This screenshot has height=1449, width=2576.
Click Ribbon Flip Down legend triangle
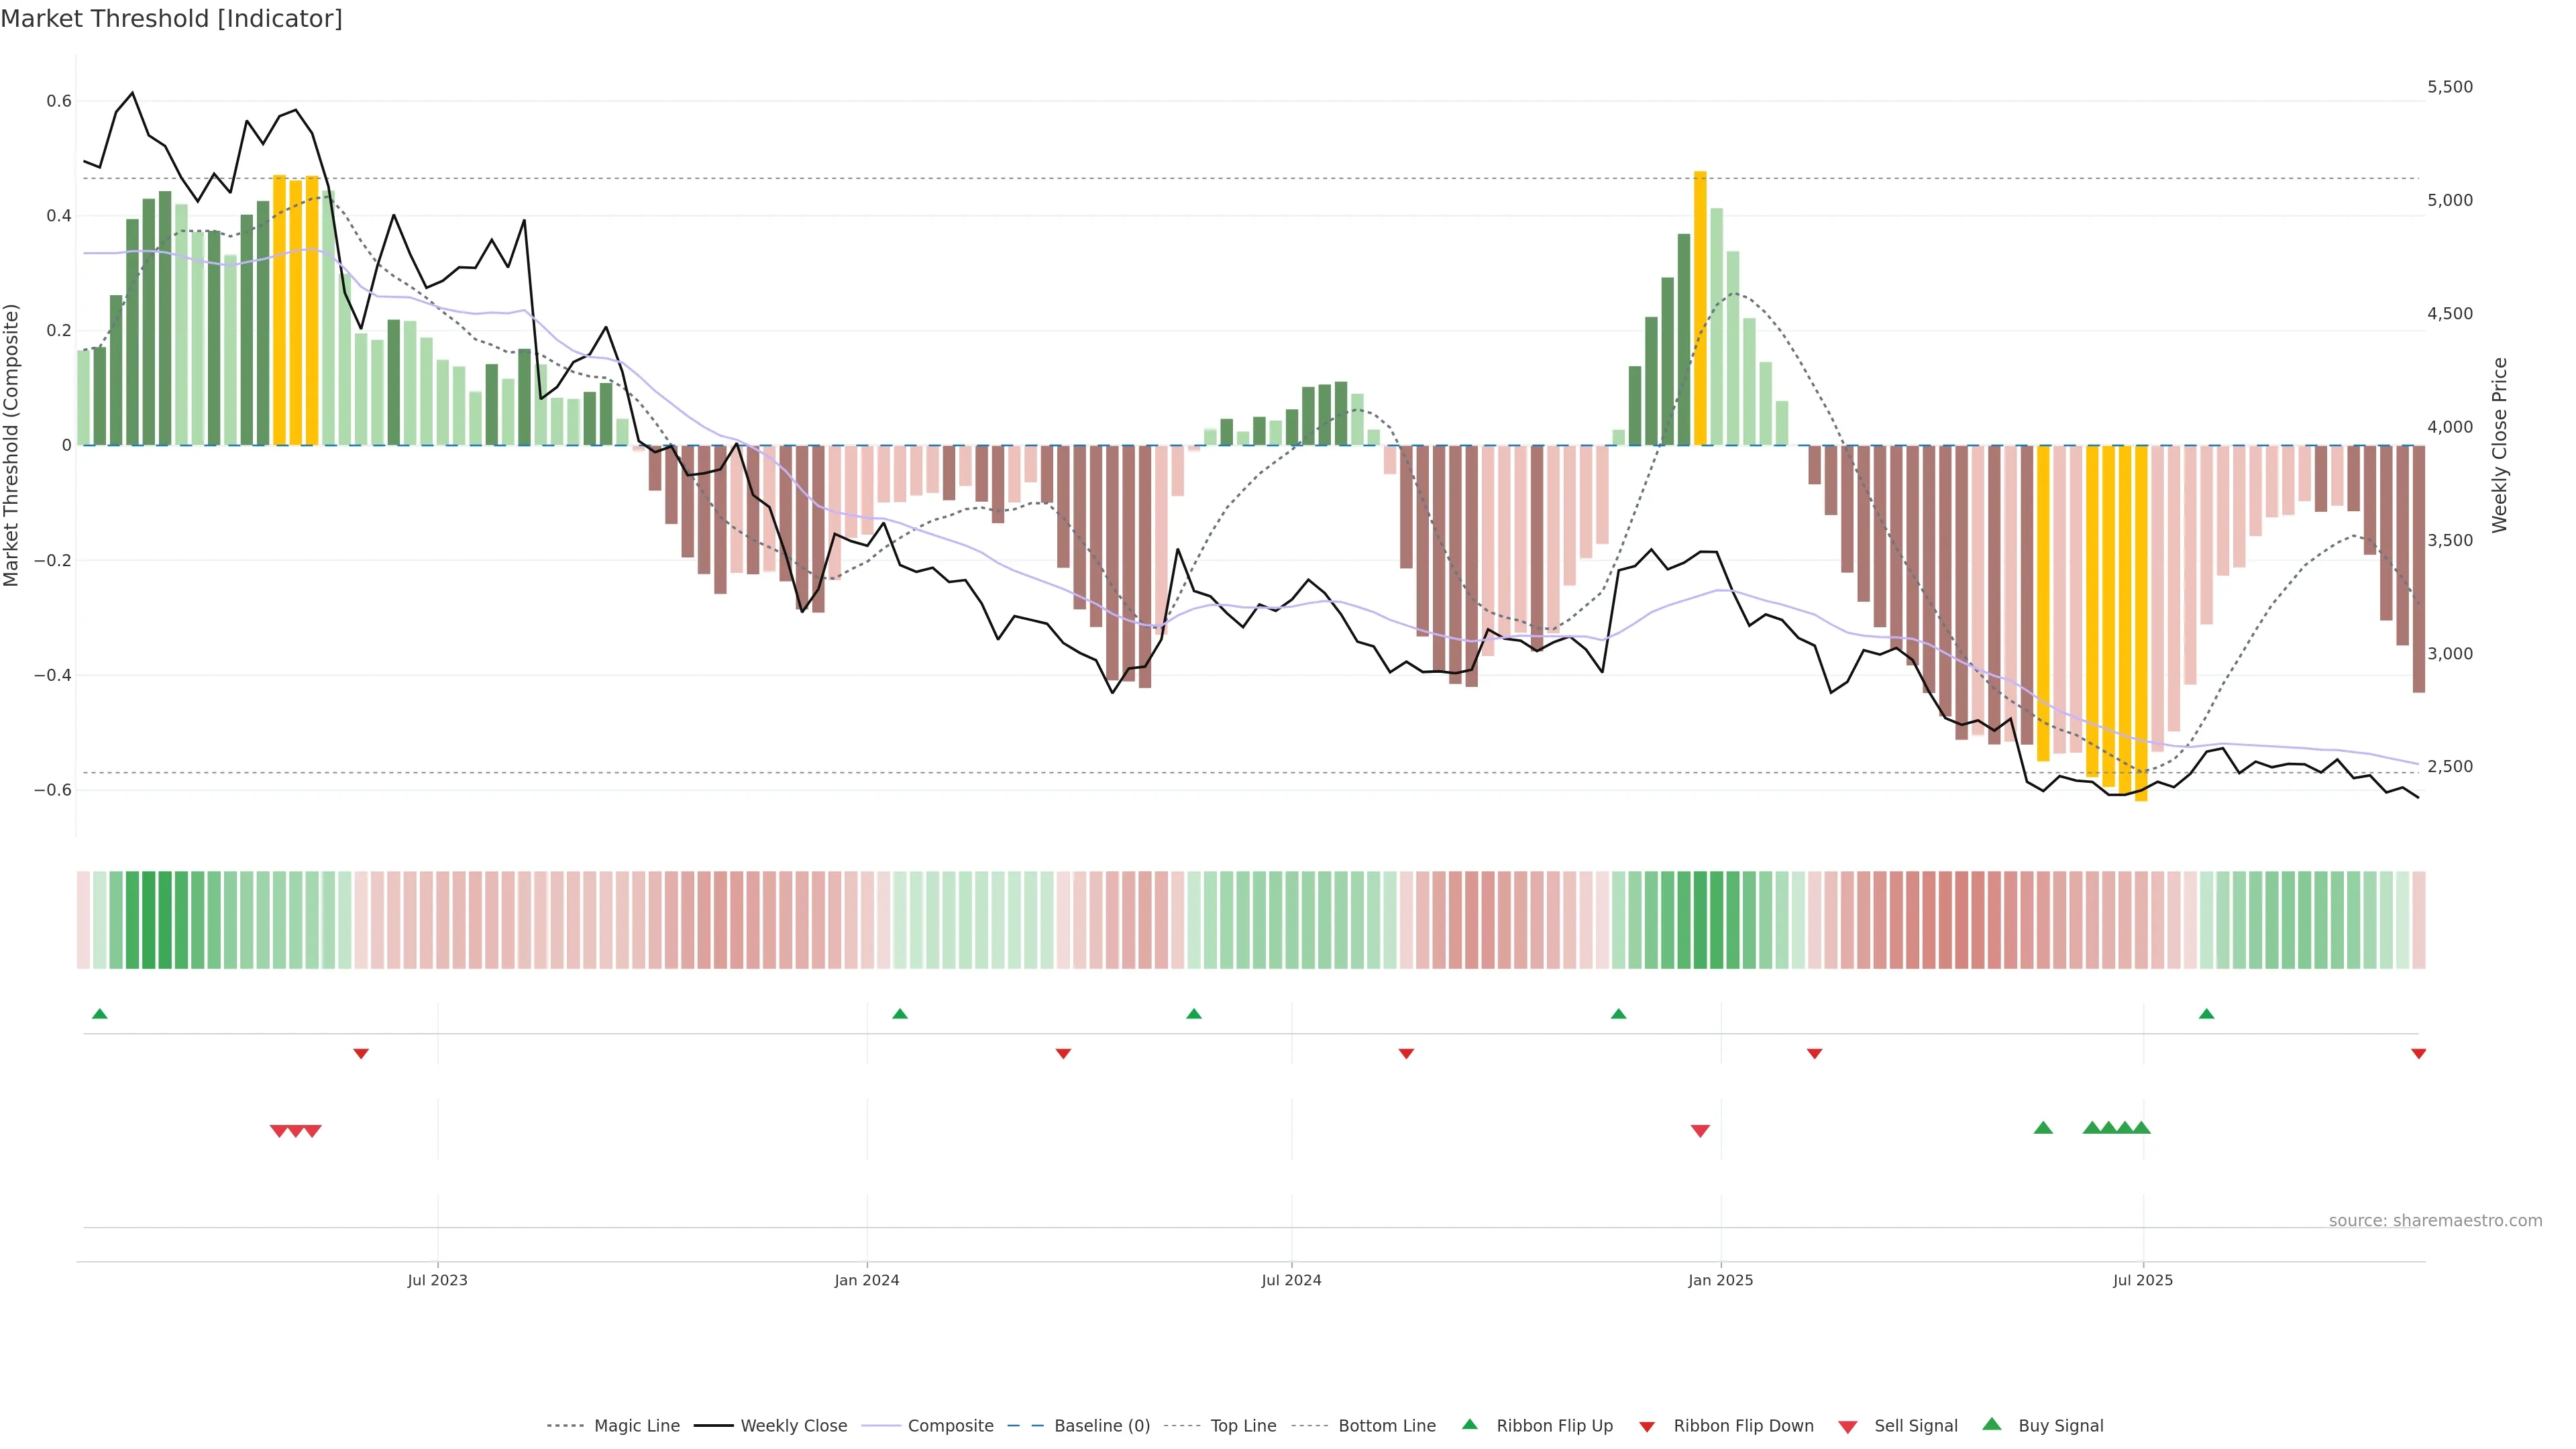coord(1647,1427)
